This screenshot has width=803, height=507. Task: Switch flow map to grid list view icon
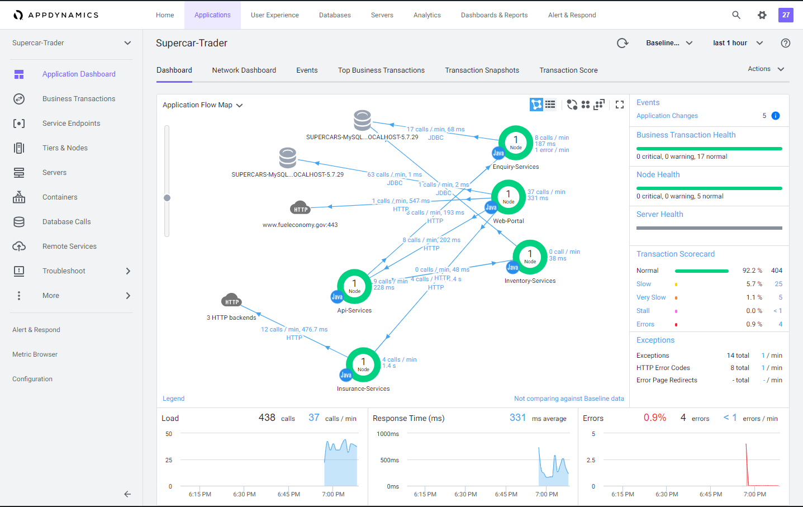click(x=550, y=105)
